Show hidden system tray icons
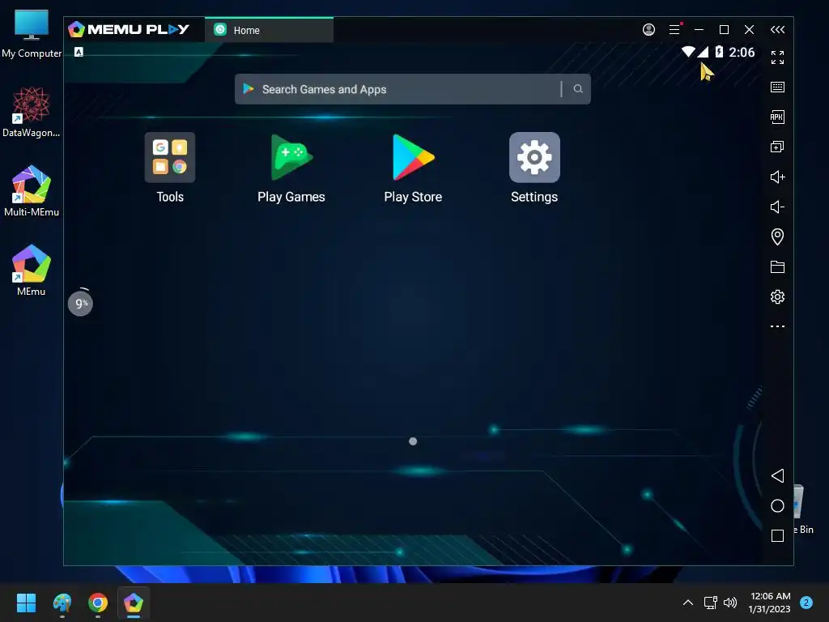829x622 pixels. tap(688, 603)
